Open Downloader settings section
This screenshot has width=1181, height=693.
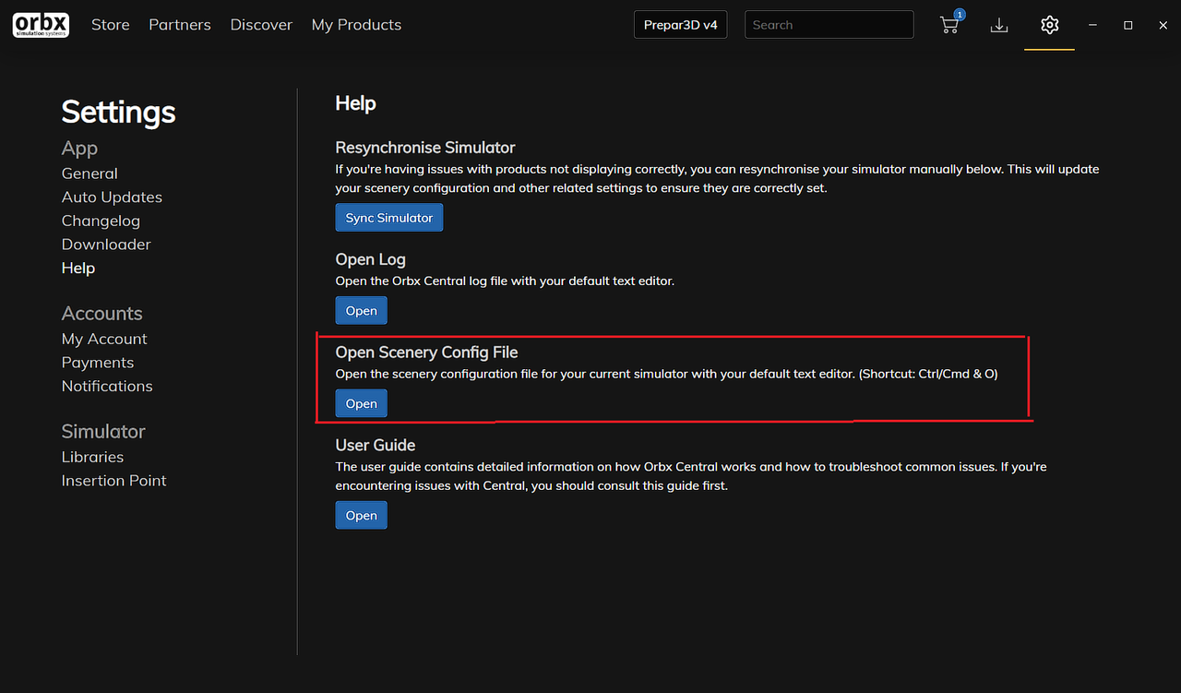[106, 244]
